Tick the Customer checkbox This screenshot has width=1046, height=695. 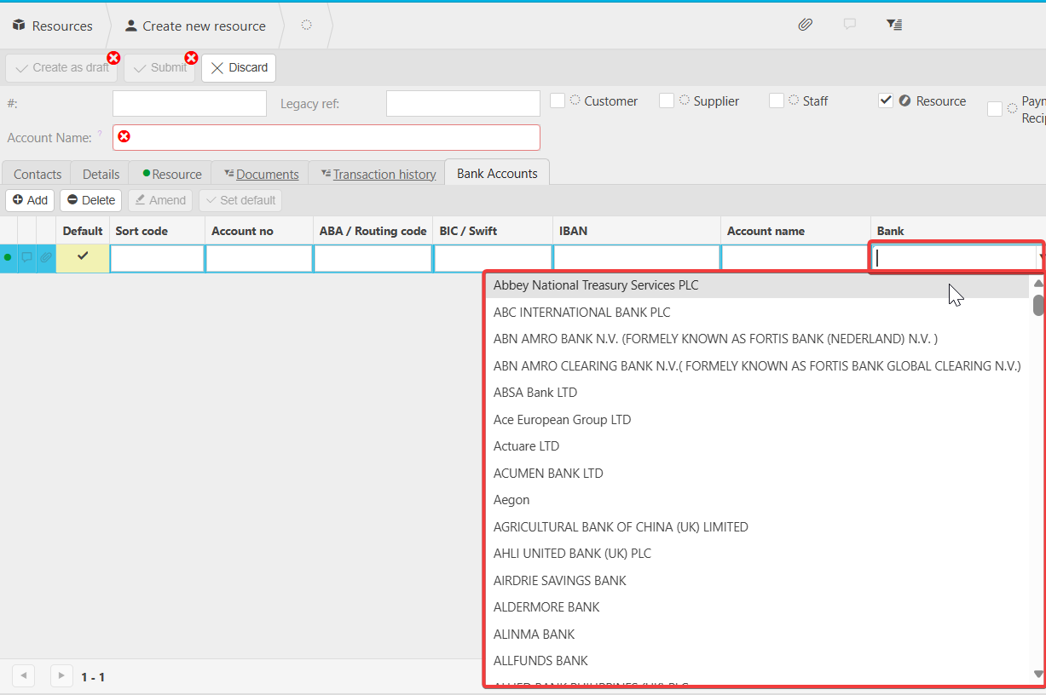pos(558,101)
